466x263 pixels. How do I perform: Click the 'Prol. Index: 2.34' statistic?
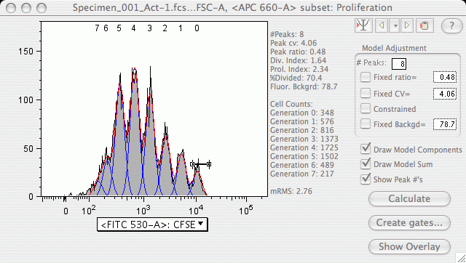pos(299,69)
